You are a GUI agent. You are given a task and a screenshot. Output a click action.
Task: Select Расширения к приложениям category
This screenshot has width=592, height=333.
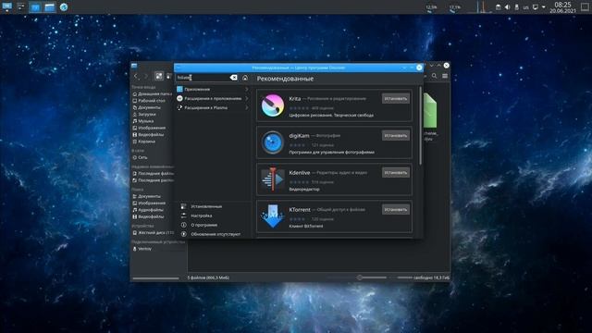pos(214,98)
